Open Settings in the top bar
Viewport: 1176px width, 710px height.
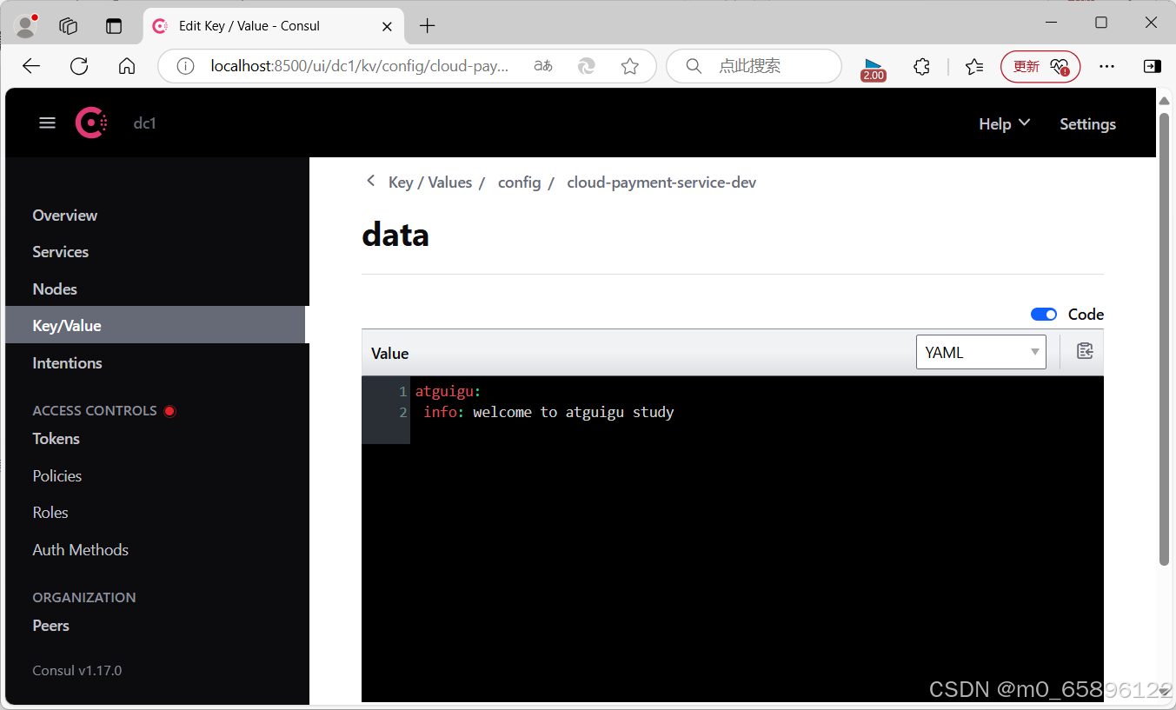click(1087, 124)
